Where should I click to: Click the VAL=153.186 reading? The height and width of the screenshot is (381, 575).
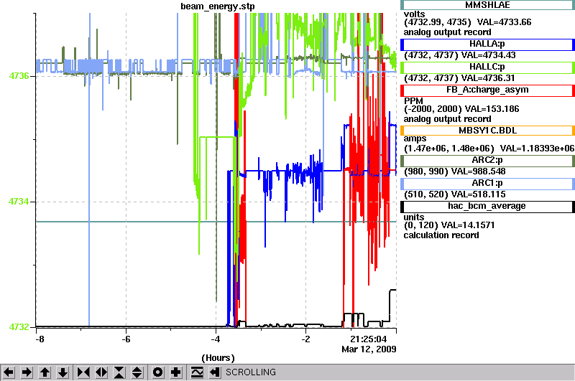click(x=492, y=108)
